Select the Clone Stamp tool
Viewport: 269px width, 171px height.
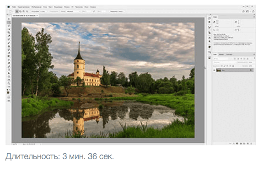click(9, 46)
